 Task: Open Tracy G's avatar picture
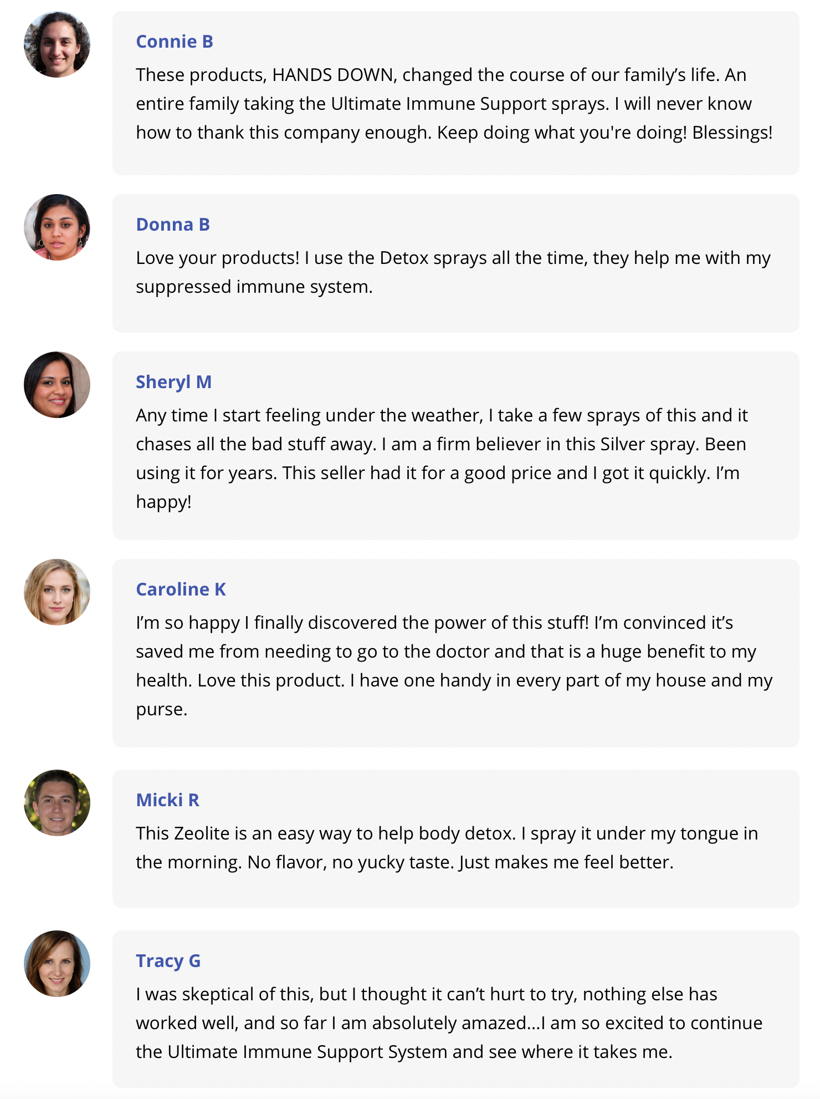(57, 964)
